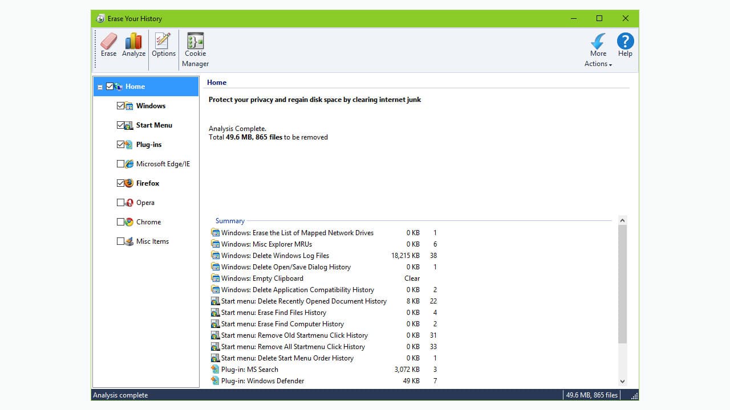Select the Windows category in the tree
The height and width of the screenshot is (410, 730).
(151, 105)
